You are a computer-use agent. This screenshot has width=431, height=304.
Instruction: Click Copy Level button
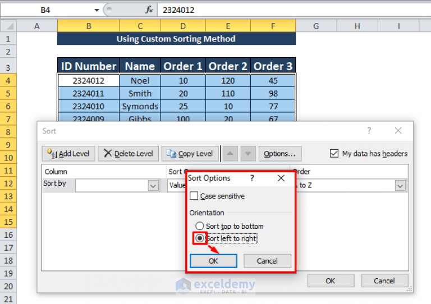190,154
